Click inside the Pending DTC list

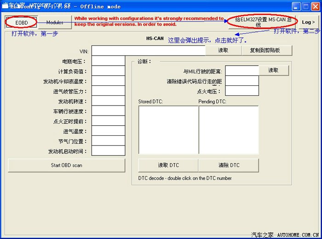click(x=229, y=129)
